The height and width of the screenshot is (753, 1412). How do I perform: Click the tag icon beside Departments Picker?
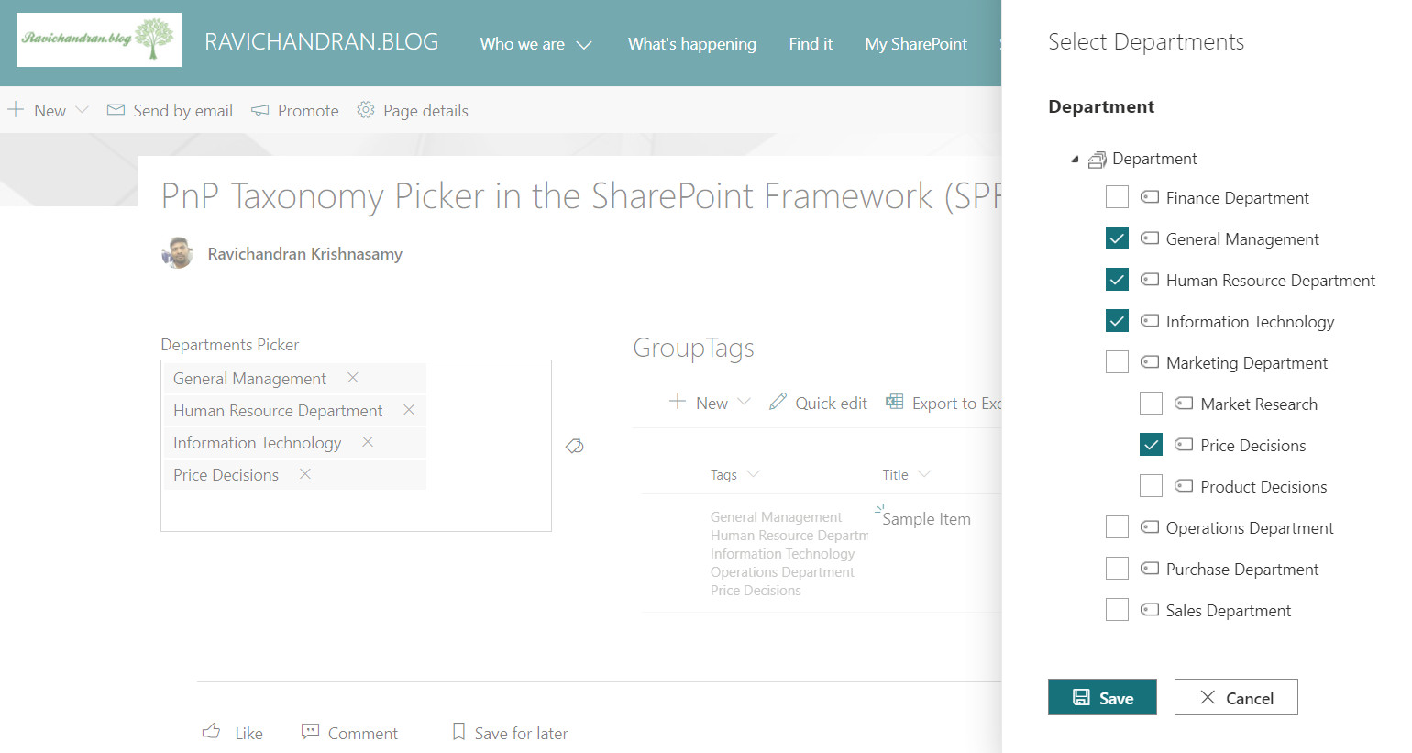[575, 446]
